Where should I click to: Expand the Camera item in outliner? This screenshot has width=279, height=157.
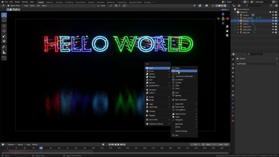pos(238,15)
